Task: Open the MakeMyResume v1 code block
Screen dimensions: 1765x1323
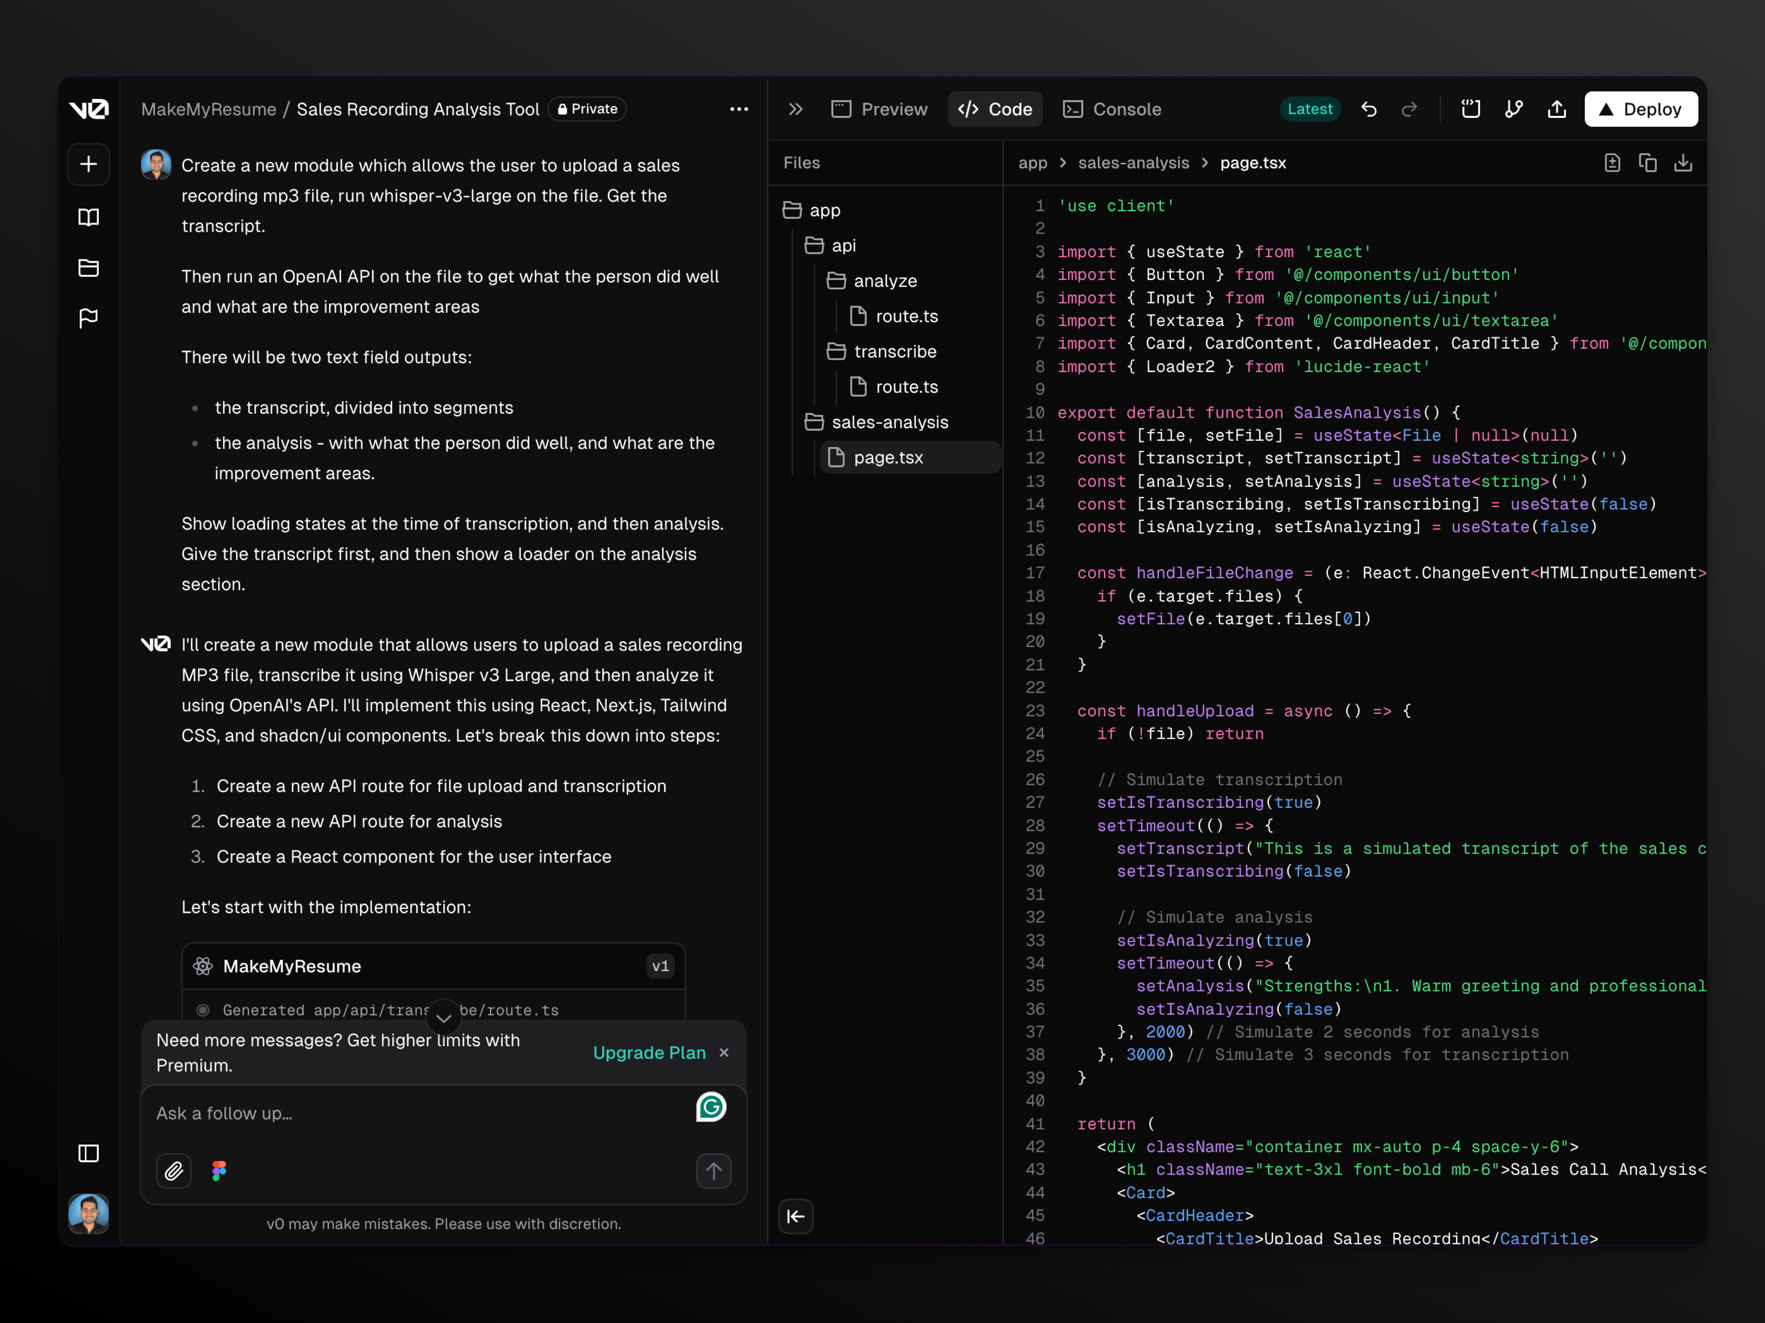Action: pyautogui.click(x=433, y=966)
